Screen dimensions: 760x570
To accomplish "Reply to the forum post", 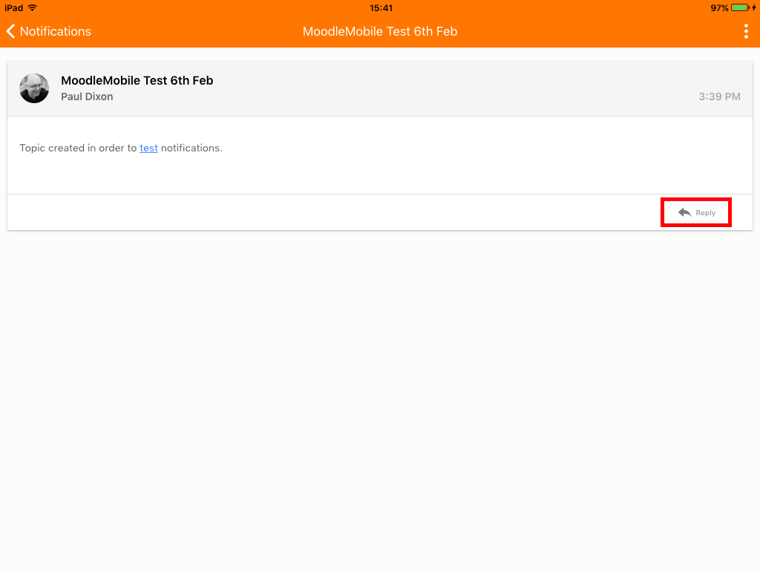I will [x=696, y=213].
